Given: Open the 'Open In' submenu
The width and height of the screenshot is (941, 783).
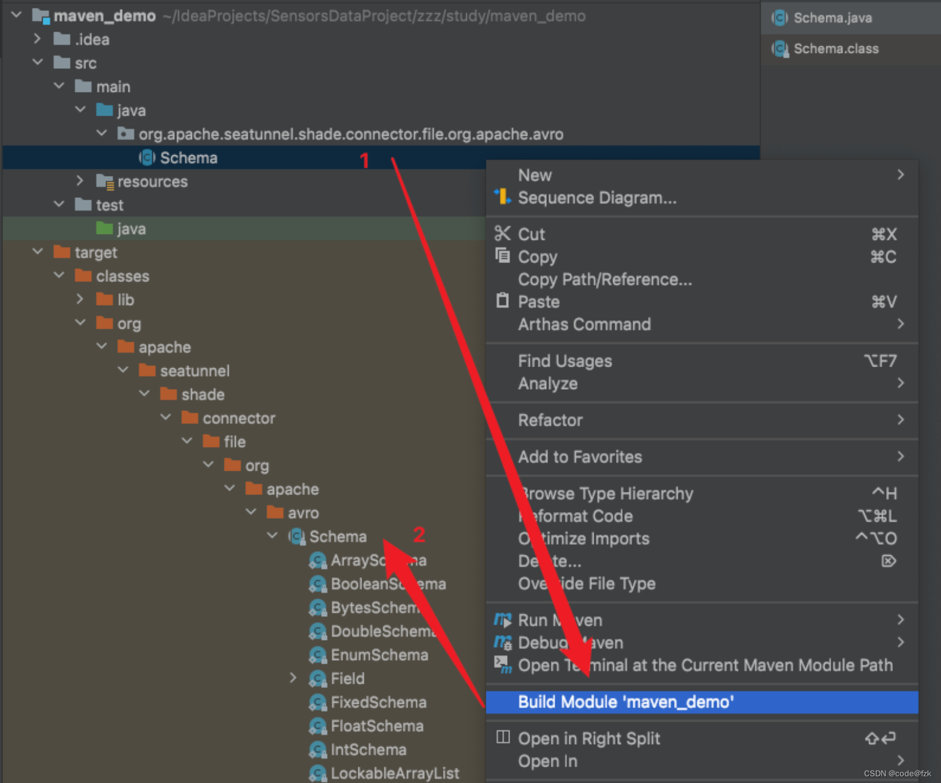Looking at the screenshot, I should pyautogui.click(x=702, y=761).
